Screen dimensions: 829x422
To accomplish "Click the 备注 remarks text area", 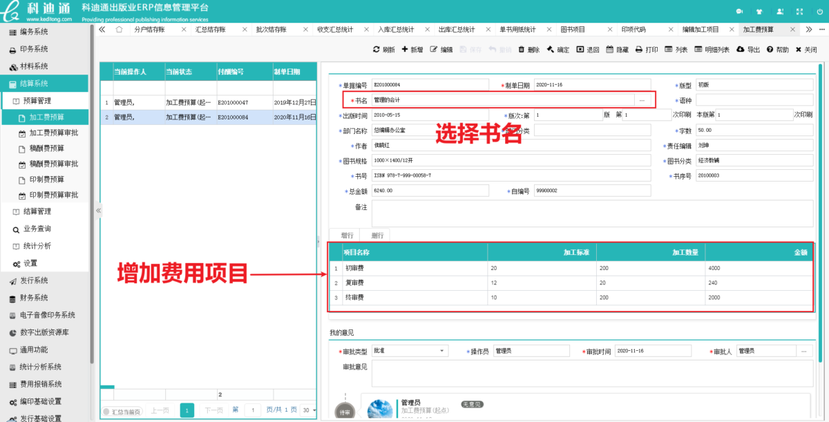I will point(592,213).
